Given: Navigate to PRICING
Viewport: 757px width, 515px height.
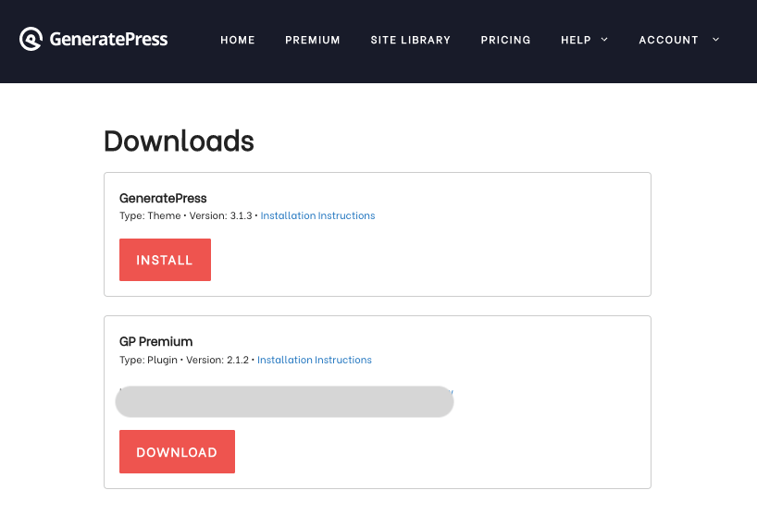Looking at the screenshot, I should click(x=505, y=40).
